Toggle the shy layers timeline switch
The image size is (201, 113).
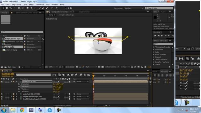(68, 75)
